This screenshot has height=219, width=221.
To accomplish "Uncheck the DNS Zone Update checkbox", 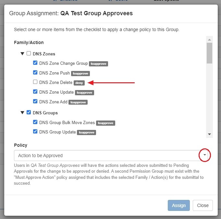I will pyautogui.click(x=35, y=92).
